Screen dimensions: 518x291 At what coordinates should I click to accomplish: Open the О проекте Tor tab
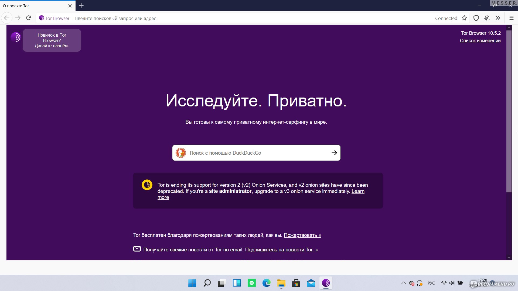coord(32,6)
